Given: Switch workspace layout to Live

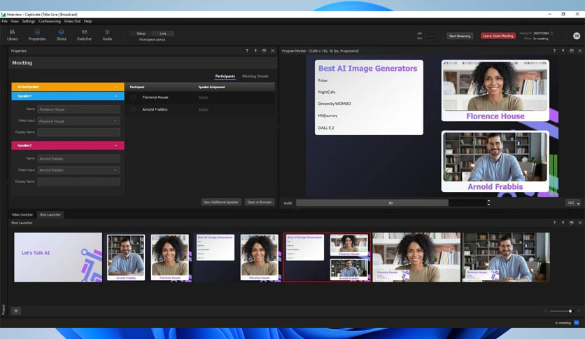Looking at the screenshot, I should 163,34.
